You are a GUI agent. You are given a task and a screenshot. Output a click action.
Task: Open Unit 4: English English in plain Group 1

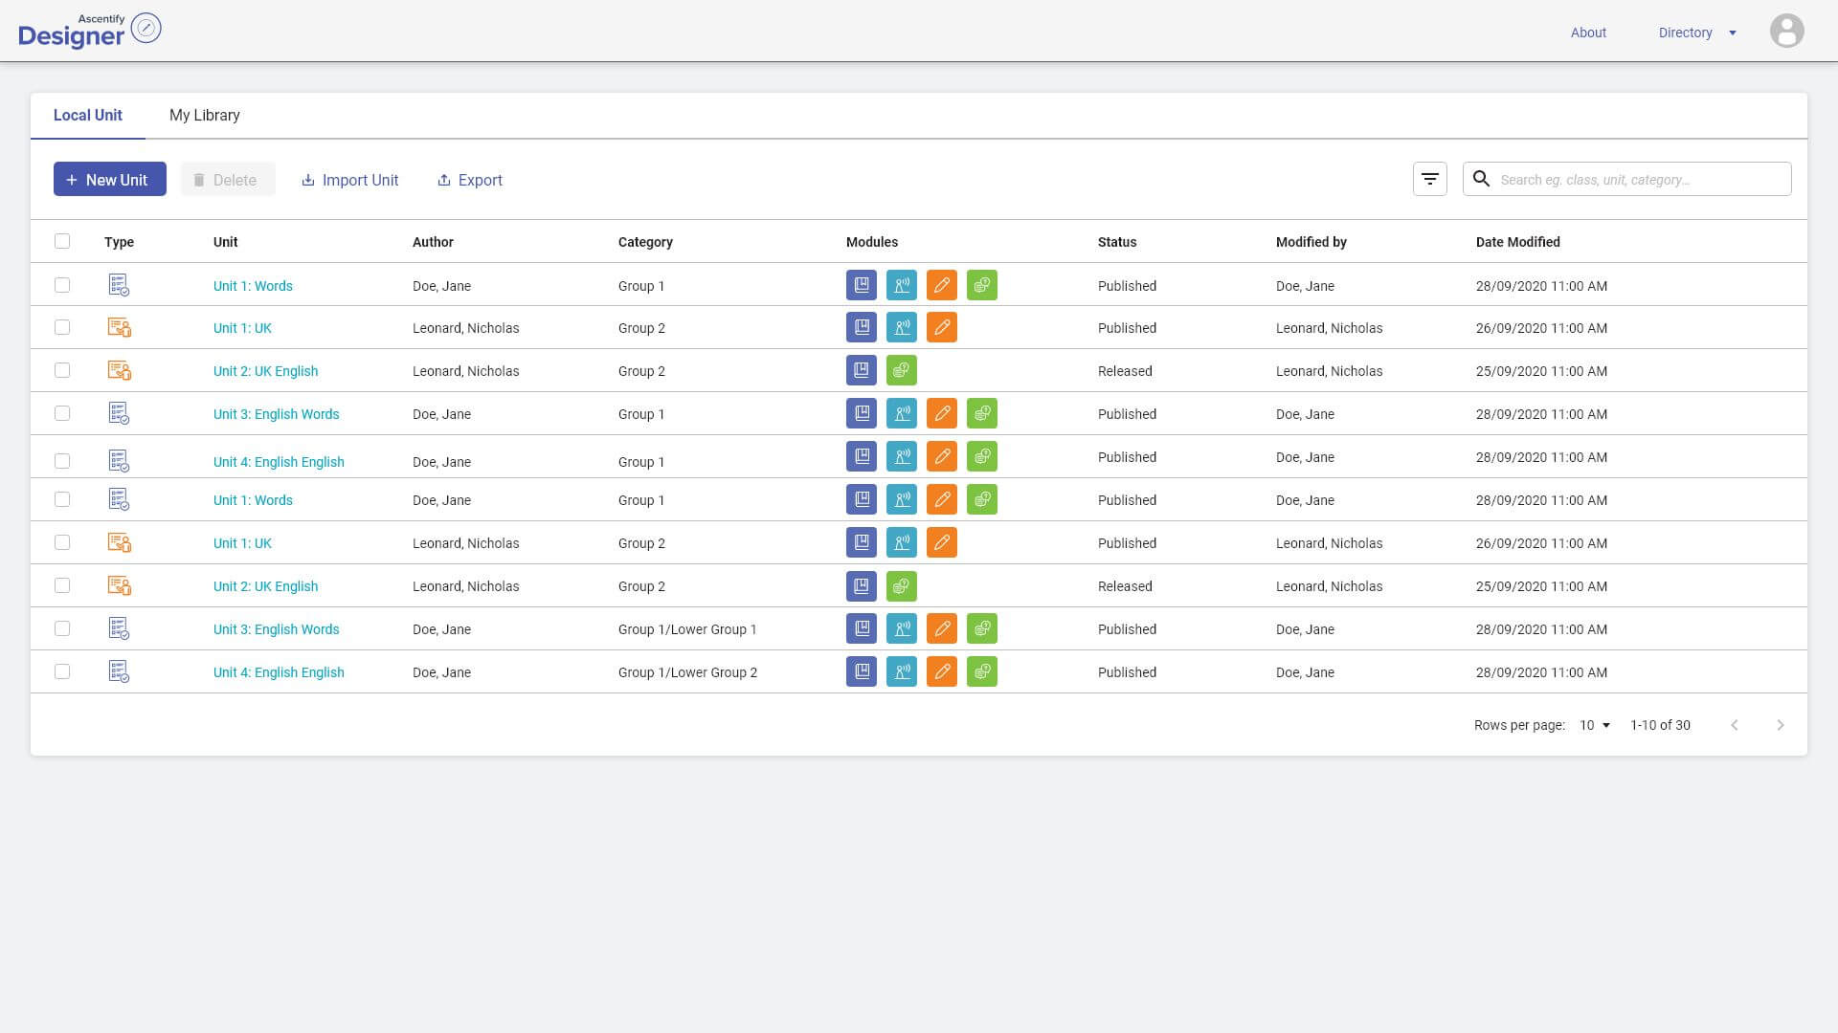click(279, 462)
